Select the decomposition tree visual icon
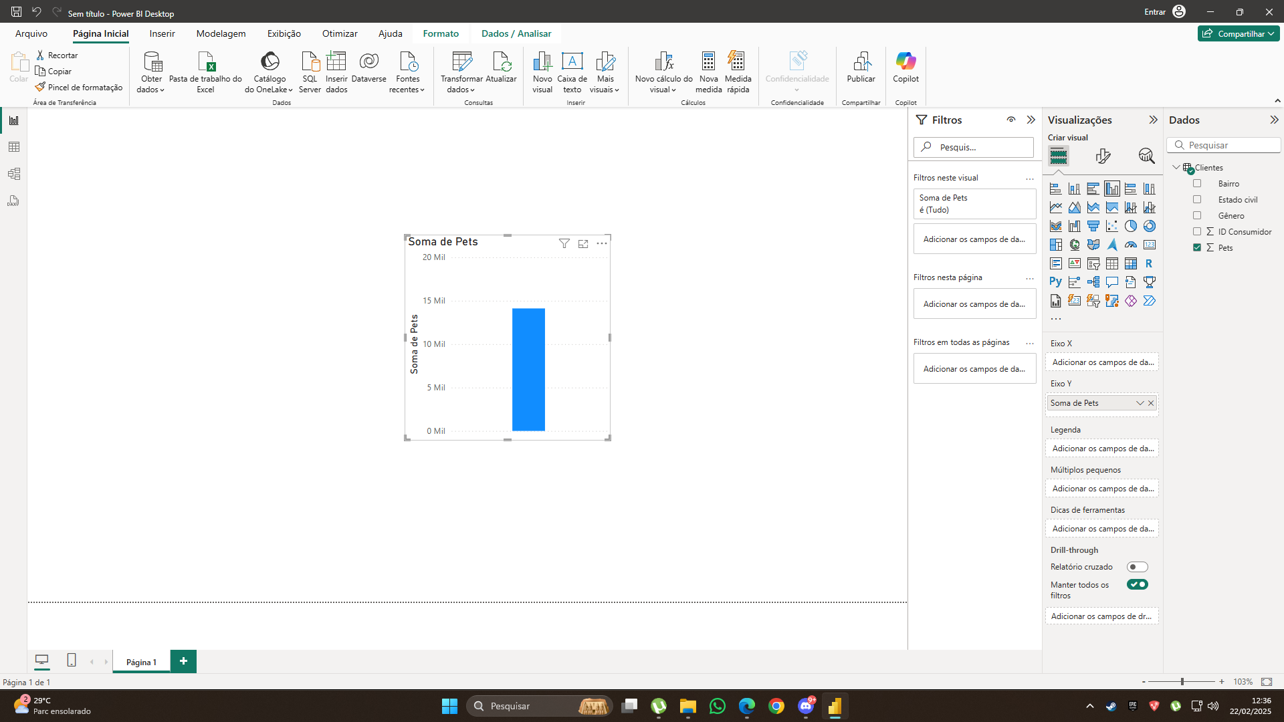 [x=1093, y=282]
